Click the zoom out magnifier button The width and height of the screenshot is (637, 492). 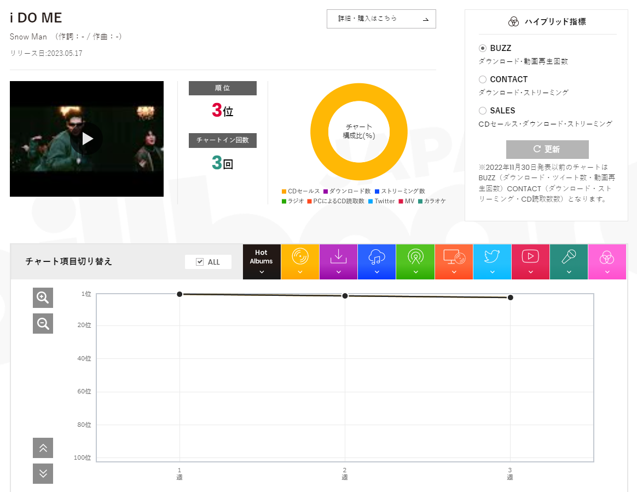point(43,324)
